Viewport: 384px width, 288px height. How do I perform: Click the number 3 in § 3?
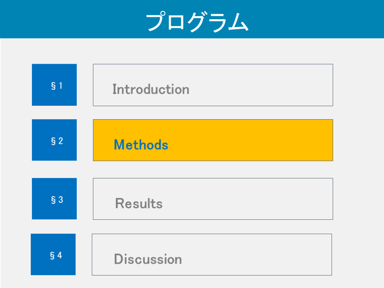(x=60, y=200)
